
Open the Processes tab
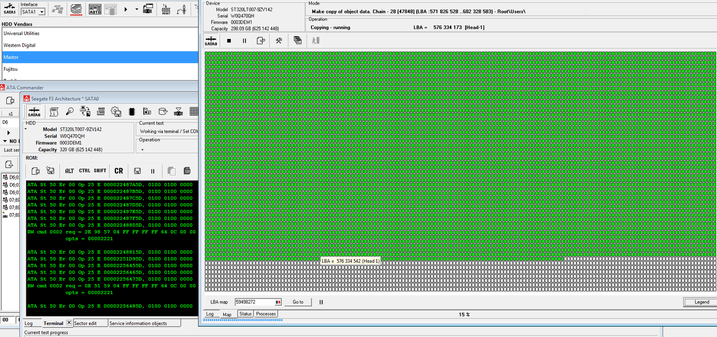(266, 314)
